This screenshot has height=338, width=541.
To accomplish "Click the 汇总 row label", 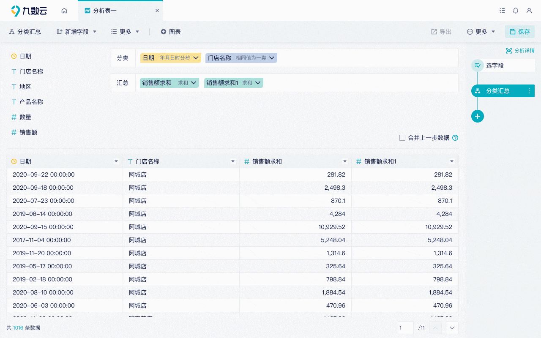I will 123,83.
